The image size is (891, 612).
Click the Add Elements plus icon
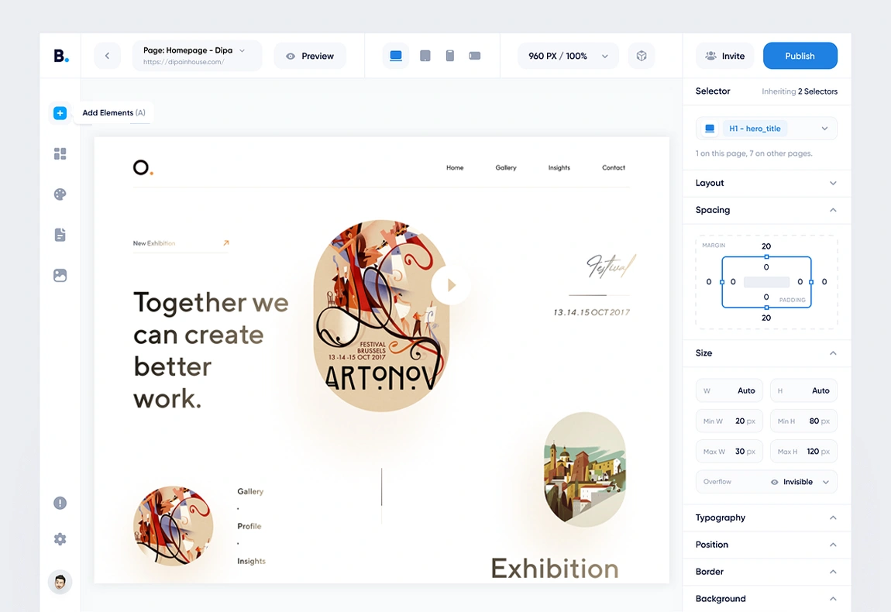pos(60,113)
